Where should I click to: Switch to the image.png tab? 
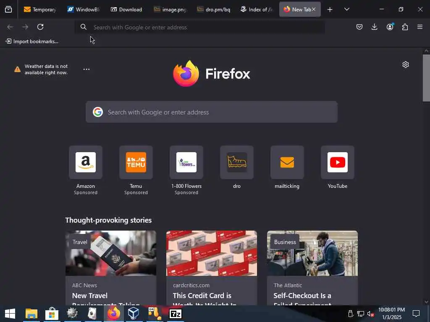(x=170, y=10)
